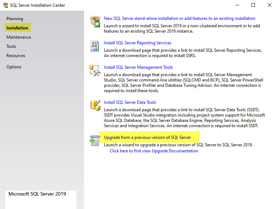The width and height of the screenshot is (272, 209).
Task: Click the text 'An internet connection is required to install SSRS.'
Action: [150, 56]
